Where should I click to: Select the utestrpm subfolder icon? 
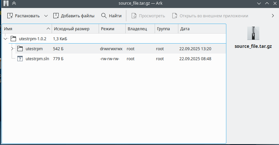click(x=20, y=49)
